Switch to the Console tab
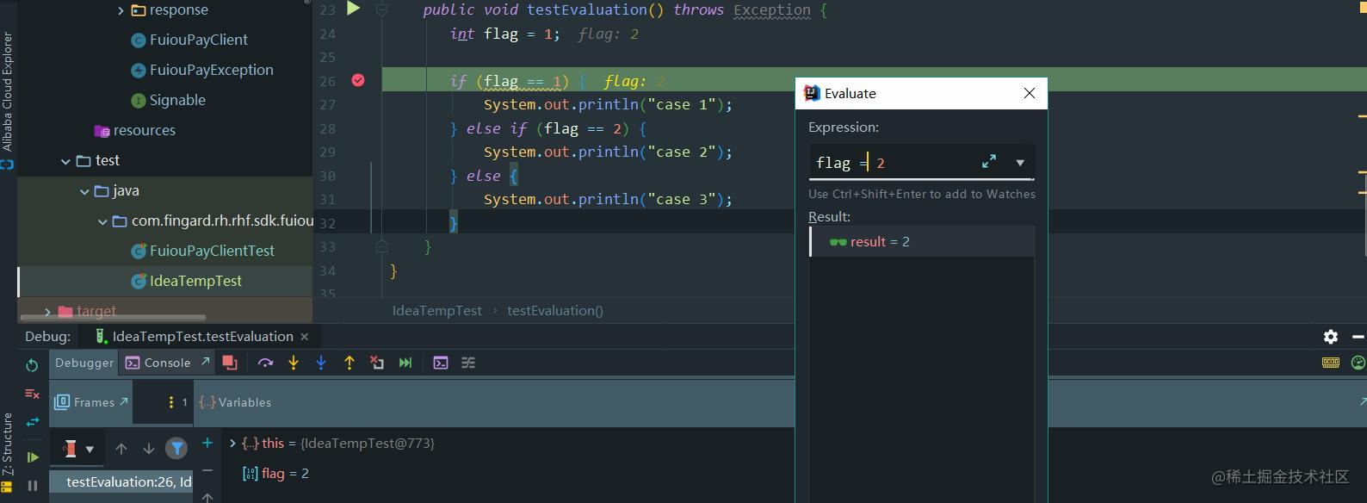 click(158, 363)
